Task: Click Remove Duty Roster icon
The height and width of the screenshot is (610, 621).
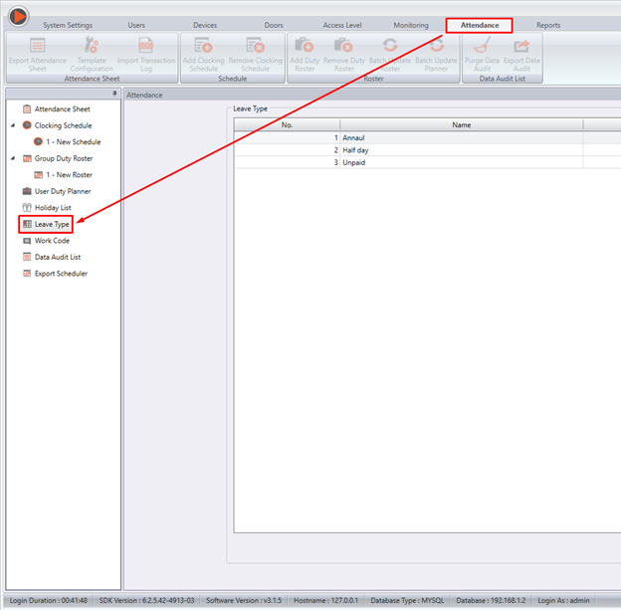Action: 343,45
